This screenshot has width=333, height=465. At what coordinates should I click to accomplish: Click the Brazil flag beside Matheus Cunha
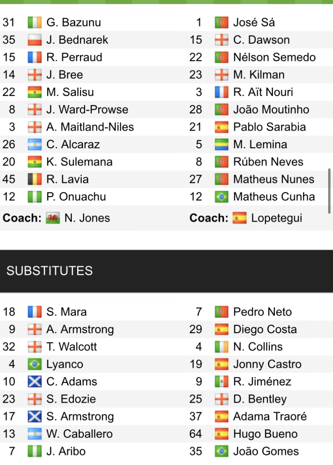(x=221, y=197)
